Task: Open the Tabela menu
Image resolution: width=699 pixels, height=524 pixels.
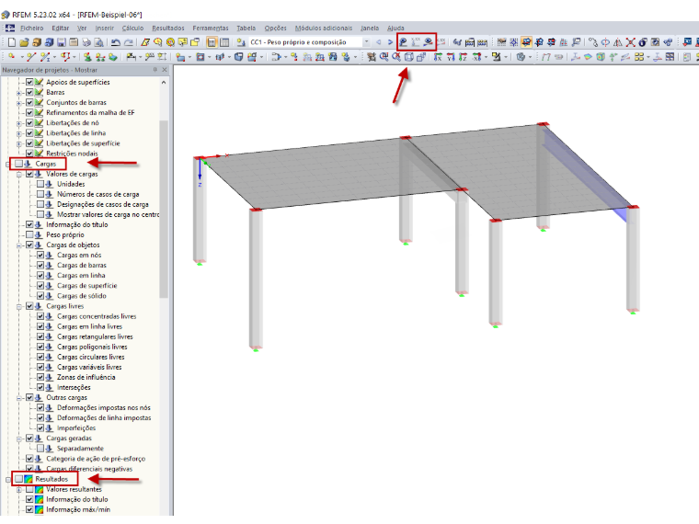Action: tap(246, 28)
